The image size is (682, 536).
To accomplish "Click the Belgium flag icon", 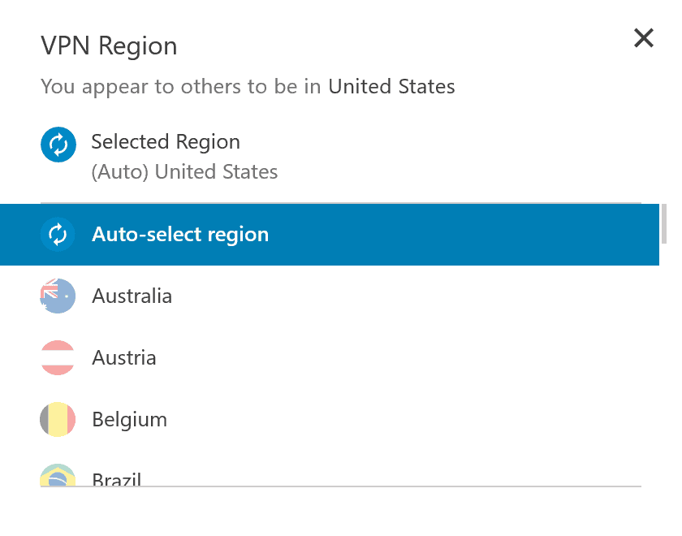I will [58, 420].
